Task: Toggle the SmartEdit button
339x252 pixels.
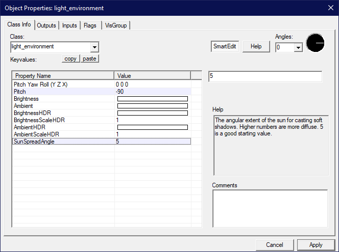Action: pyautogui.click(x=225, y=46)
